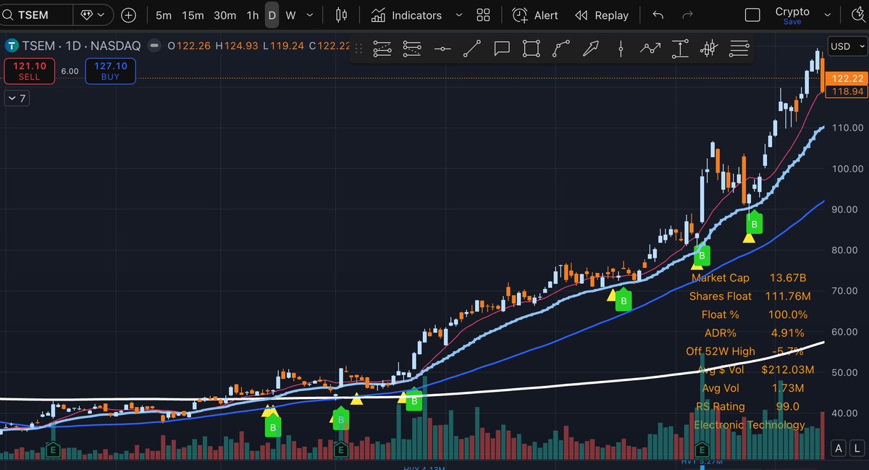
Task: Select the curved path drawing tool
Action: coord(561,49)
